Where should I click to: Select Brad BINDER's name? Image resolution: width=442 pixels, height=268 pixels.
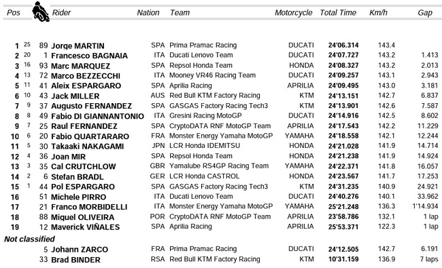click(x=75, y=260)
